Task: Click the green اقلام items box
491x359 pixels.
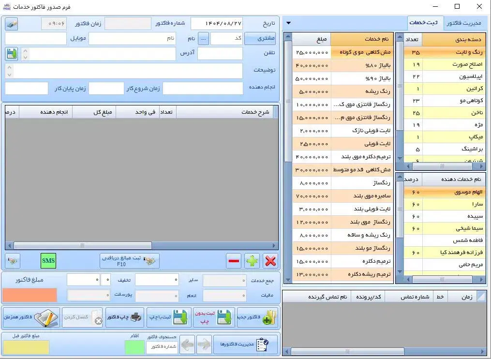Action: [134, 347]
